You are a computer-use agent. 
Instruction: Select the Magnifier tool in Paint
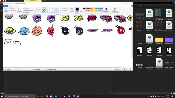click(40, 12)
